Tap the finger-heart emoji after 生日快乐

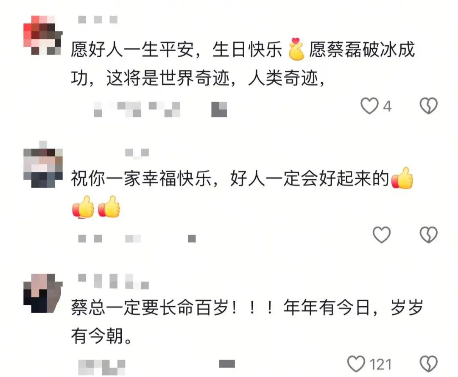(296, 49)
